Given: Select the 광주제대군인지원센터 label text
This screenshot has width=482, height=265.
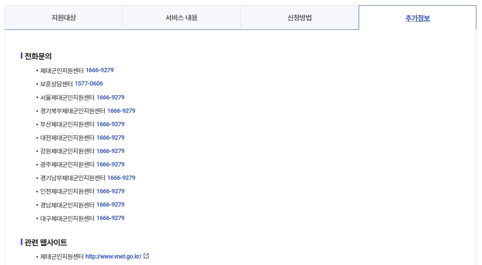Looking at the screenshot, I should pyautogui.click(x=67, y=165).
